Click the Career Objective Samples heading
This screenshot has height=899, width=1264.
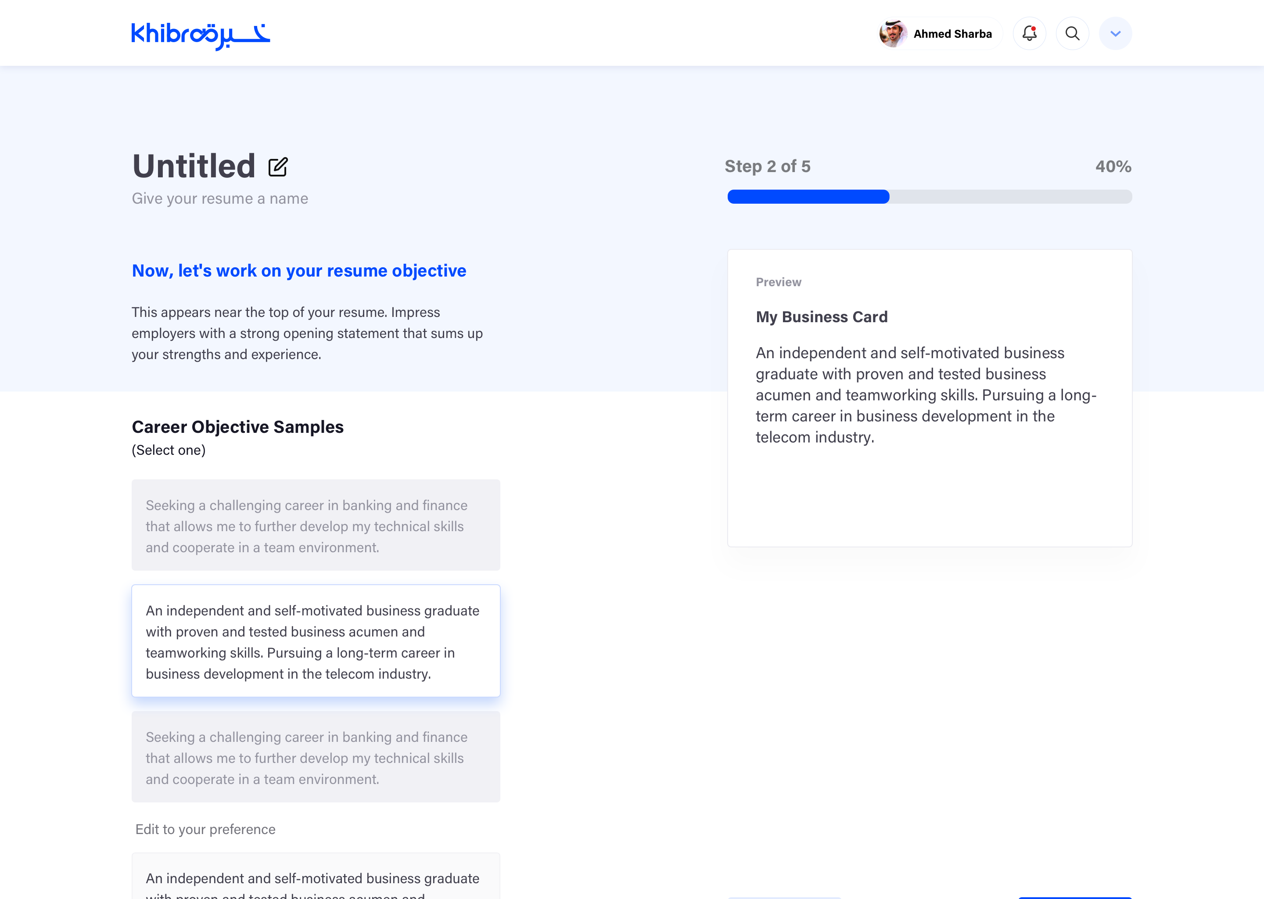(237, 427)
